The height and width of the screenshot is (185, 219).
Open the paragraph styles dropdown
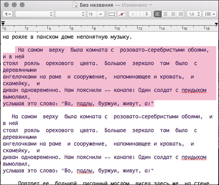(7, 14)
